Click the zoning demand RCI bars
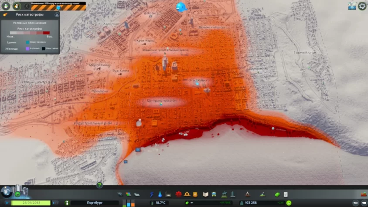Image resolution: width=368 pixels, height=207 pixels. click(128, 203)
